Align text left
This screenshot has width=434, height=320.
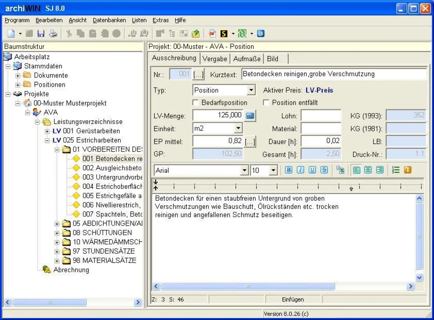356,170
